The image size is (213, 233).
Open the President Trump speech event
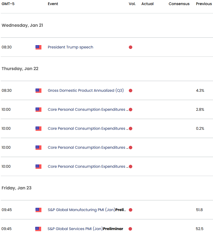click(x=70, y=47)
